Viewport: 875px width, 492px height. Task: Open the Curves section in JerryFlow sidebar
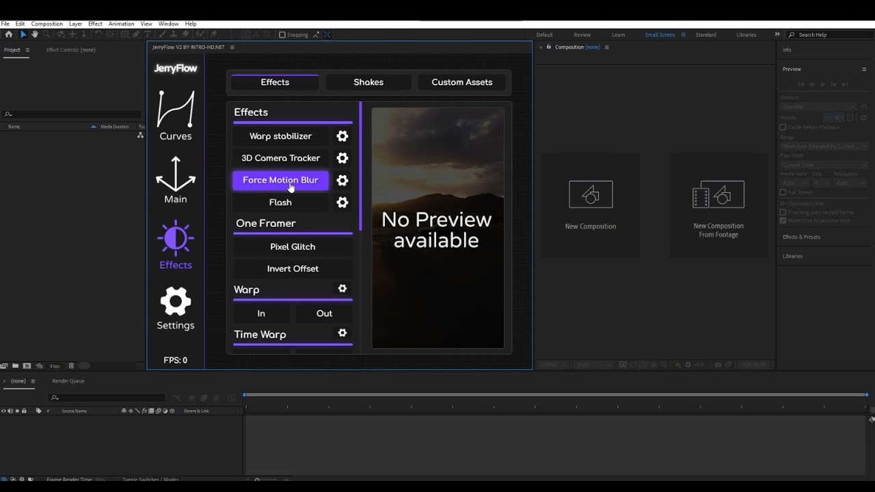click(x=176, y=115)
